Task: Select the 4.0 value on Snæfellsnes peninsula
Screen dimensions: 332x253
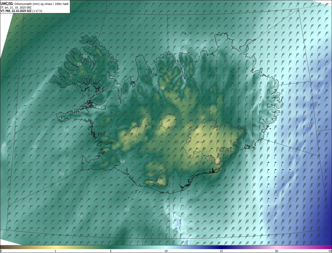Action: point(61,119)
